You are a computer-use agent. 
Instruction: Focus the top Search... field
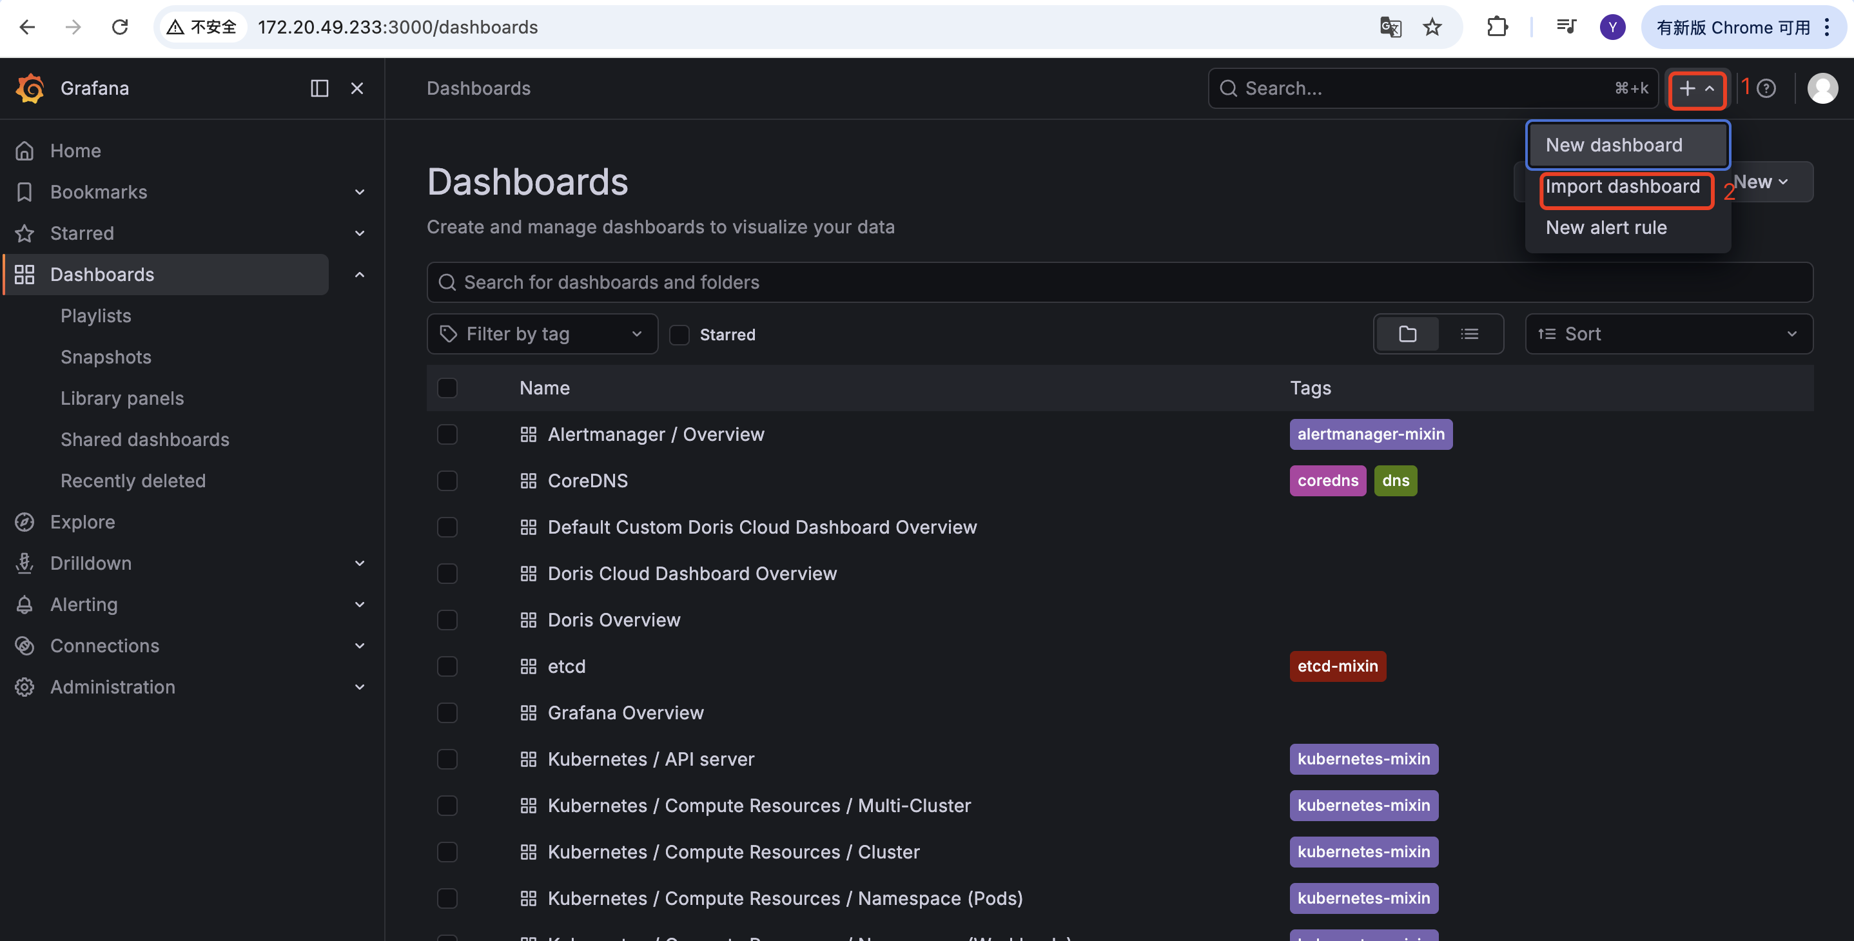pyautogui.click(x=1432, y=88)
